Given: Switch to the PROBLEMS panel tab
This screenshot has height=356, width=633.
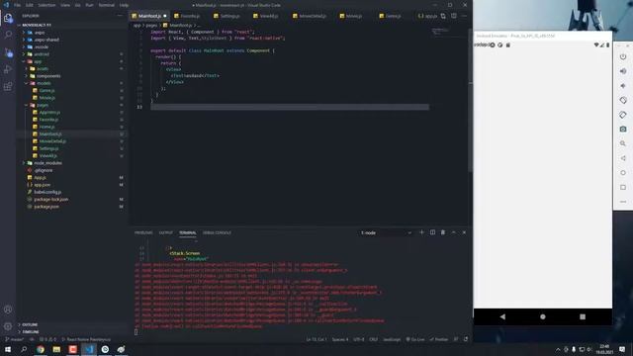Looking at the screenshot, I should pos(143,233).
